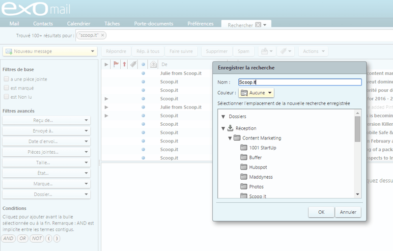Viewport: 393px width, 251px height.
Task: Click the Spam button
Action: [x=243, y=51]
